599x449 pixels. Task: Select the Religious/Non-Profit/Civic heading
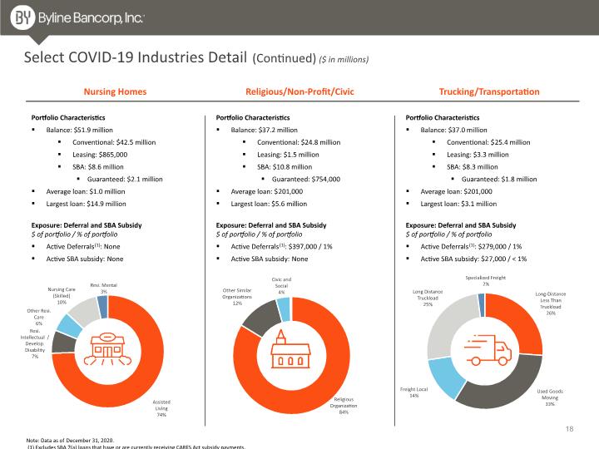299,91
